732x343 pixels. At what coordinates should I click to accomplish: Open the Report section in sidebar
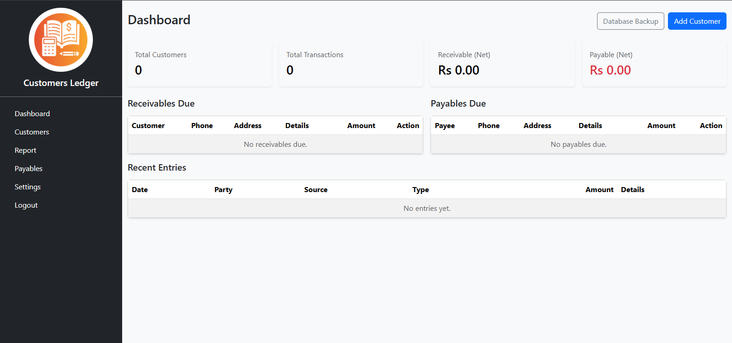point(25,150)
